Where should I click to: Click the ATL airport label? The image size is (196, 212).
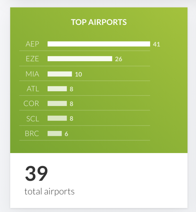[x=33, y=89]
